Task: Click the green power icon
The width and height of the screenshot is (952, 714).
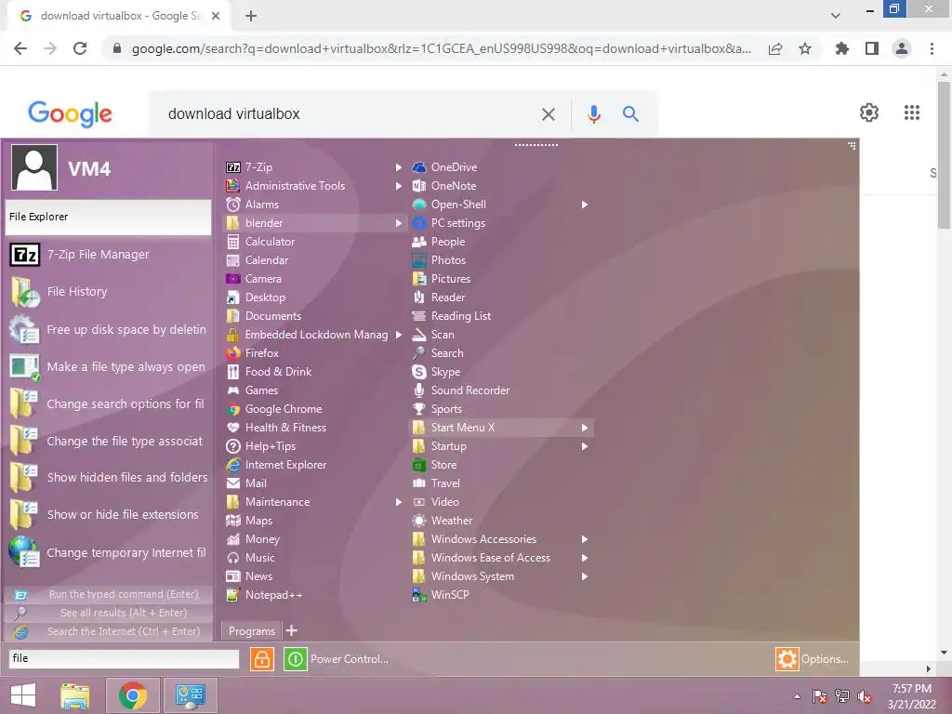Action: (x=295, y=659)
